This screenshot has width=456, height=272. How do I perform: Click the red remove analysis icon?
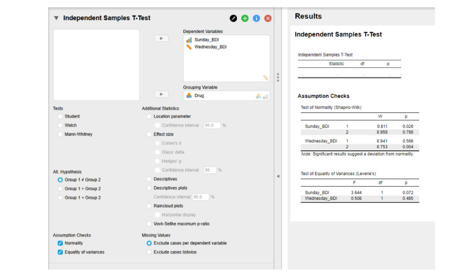(x=268, y=18)
